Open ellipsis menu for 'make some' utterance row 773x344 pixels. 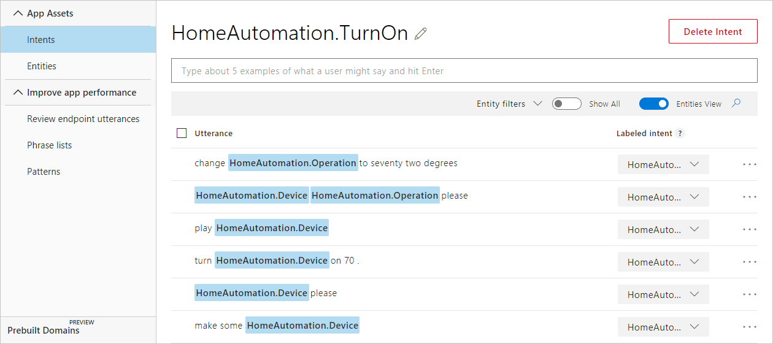[749, 327]
